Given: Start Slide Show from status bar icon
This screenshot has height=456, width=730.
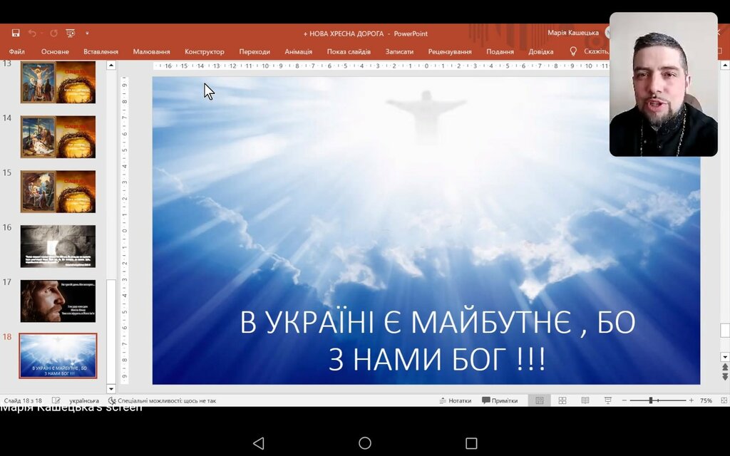Looking at the screenshot, I should 608,400.
